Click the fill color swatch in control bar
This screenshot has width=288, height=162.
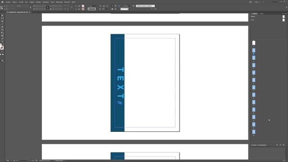[x=83, y=6]
